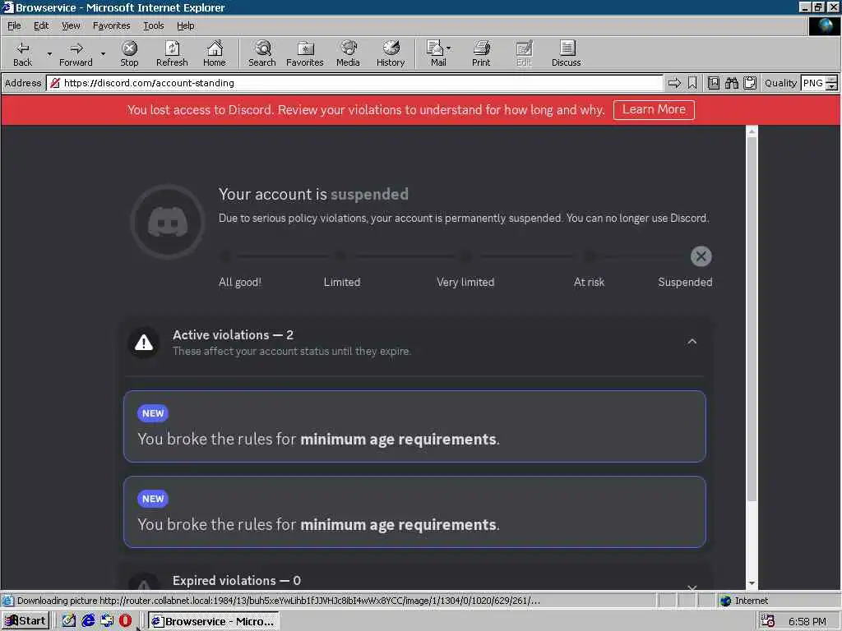Click the Active violations warning icon
The width and height of the screenshot is (842, 631).
(143, 343)
